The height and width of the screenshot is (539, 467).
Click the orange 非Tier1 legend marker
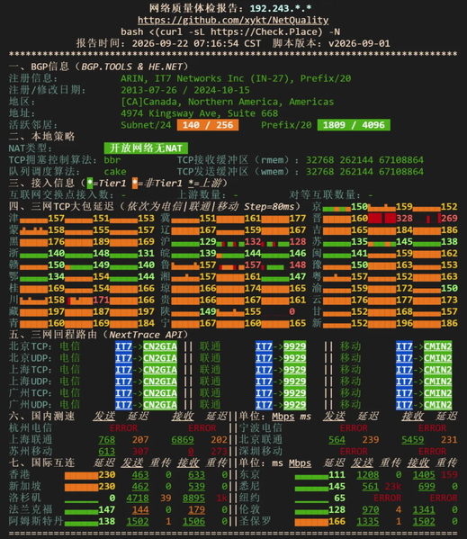[x=135, y=184]
